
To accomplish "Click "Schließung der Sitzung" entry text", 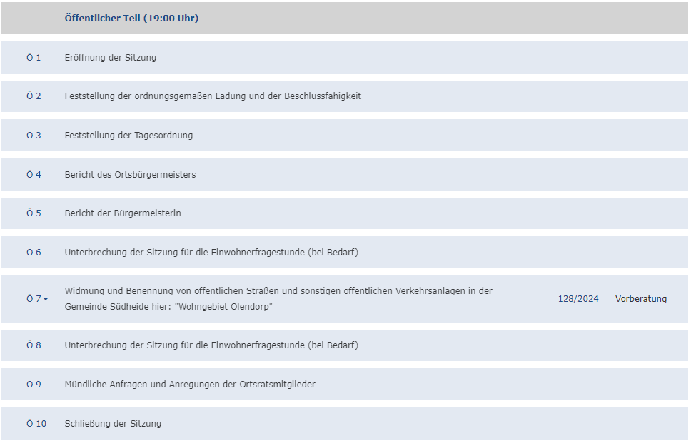I will pyautogui.click(x=113, y=424).
